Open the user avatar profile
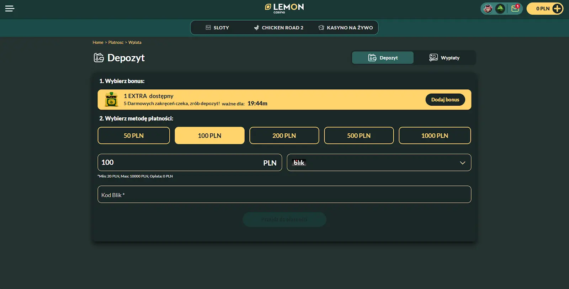The height and width of the screenshot is (289, 569). (x=488, y=9)
